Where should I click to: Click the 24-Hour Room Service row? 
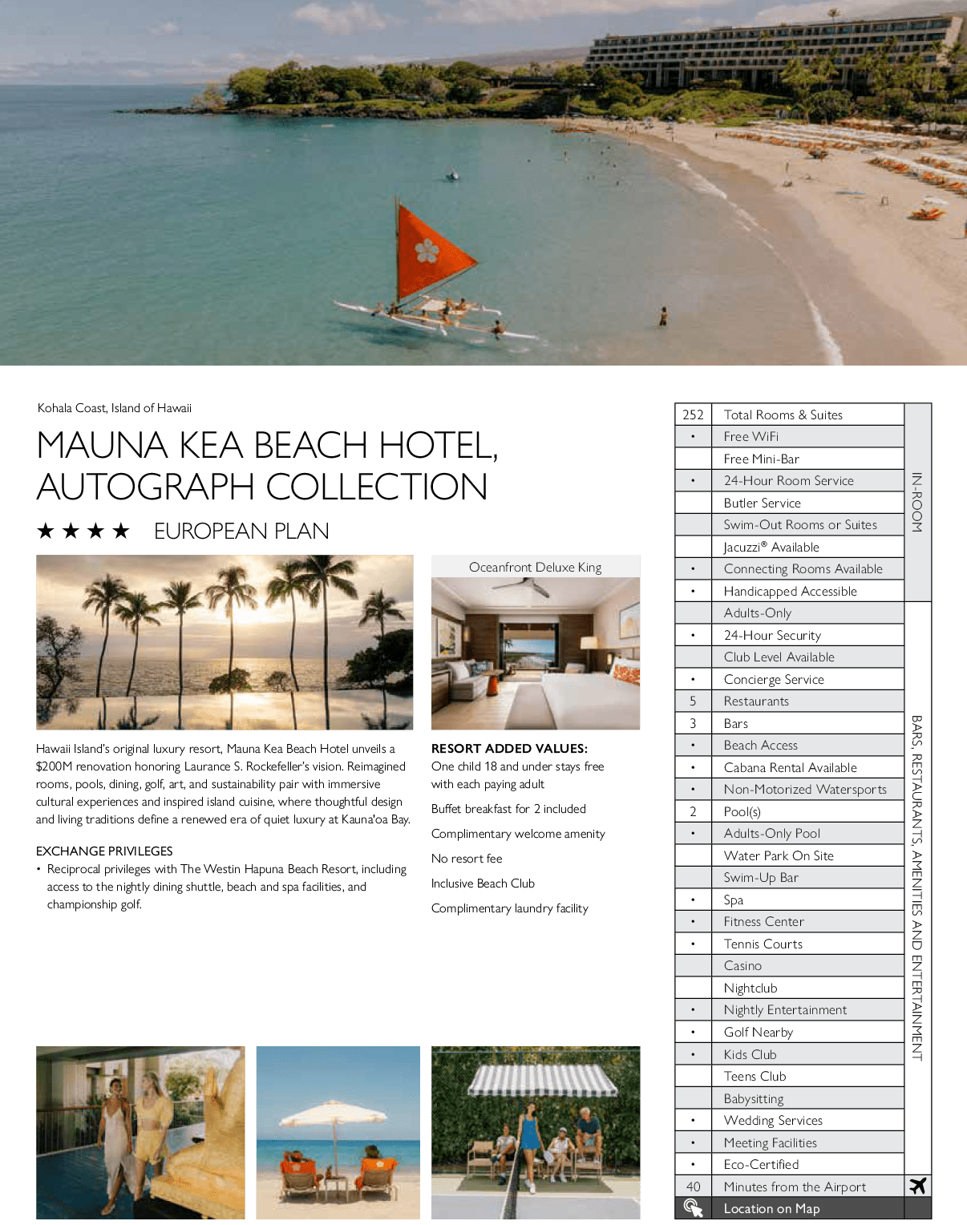click(790, 480)
